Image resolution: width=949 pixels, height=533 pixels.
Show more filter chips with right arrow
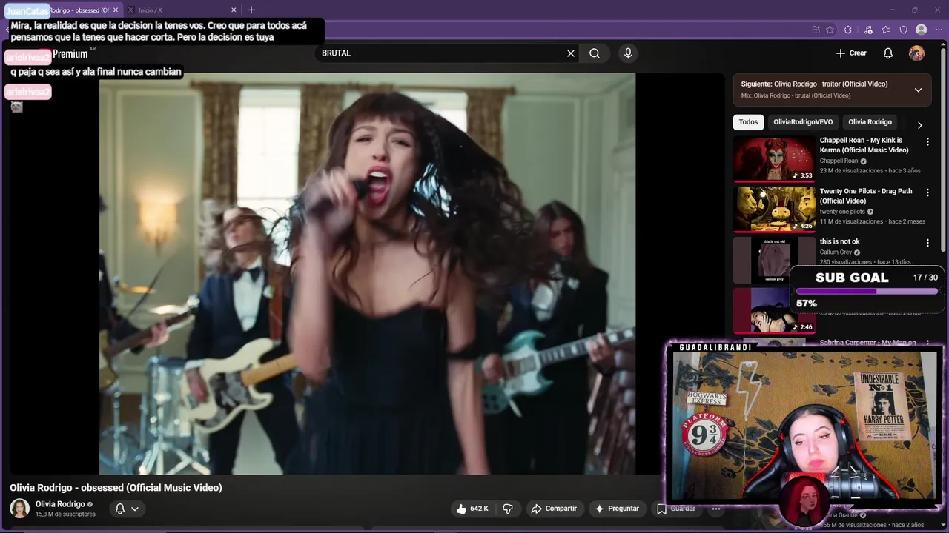[919, 125]
